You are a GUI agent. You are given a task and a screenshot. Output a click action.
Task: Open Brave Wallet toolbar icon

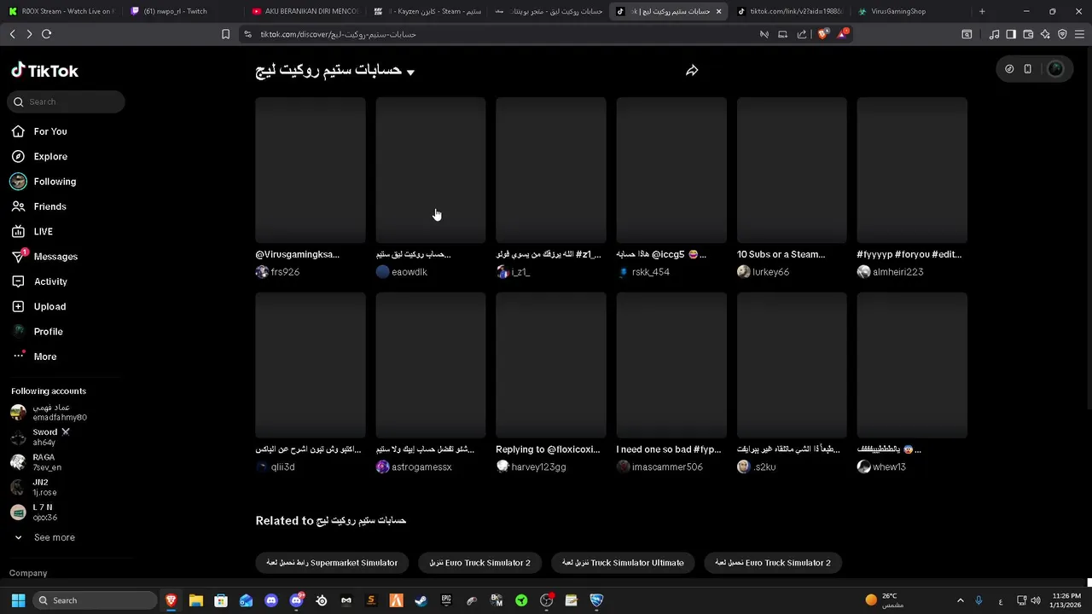(x=1028, y=34)
